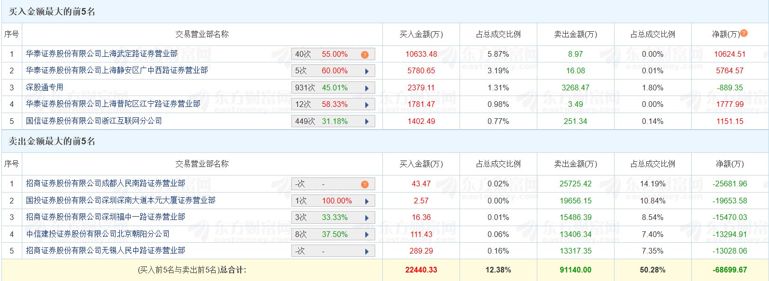Open 中信建投证券北京朝阳分公司 link
769x281 pixels.
(98, 234)
